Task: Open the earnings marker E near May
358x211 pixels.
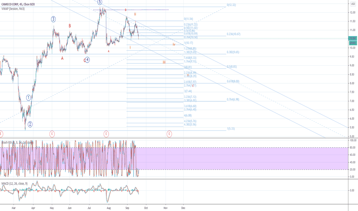Action: click(52, 134)
